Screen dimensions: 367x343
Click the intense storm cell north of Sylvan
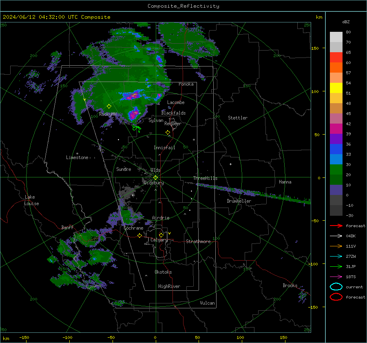[x=134, y=114]
